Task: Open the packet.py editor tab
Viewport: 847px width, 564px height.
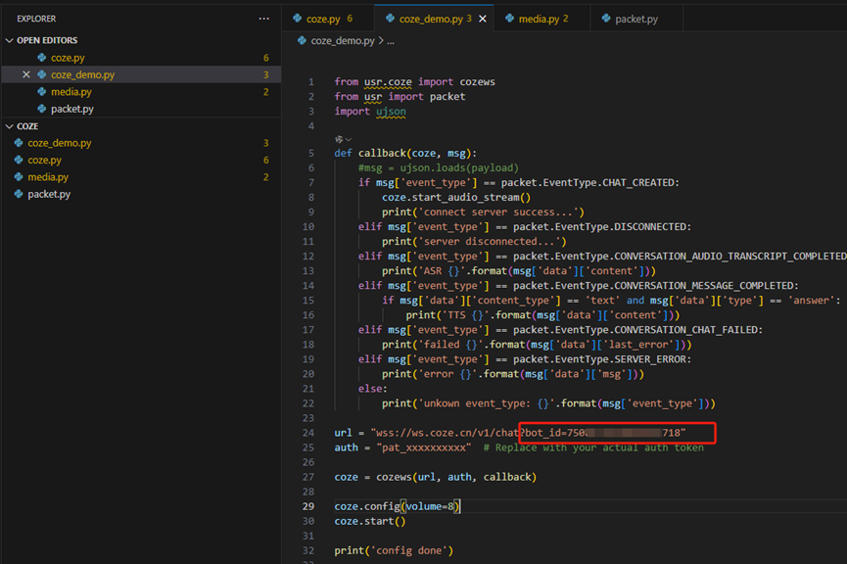Action: click(x=635, y=19)
